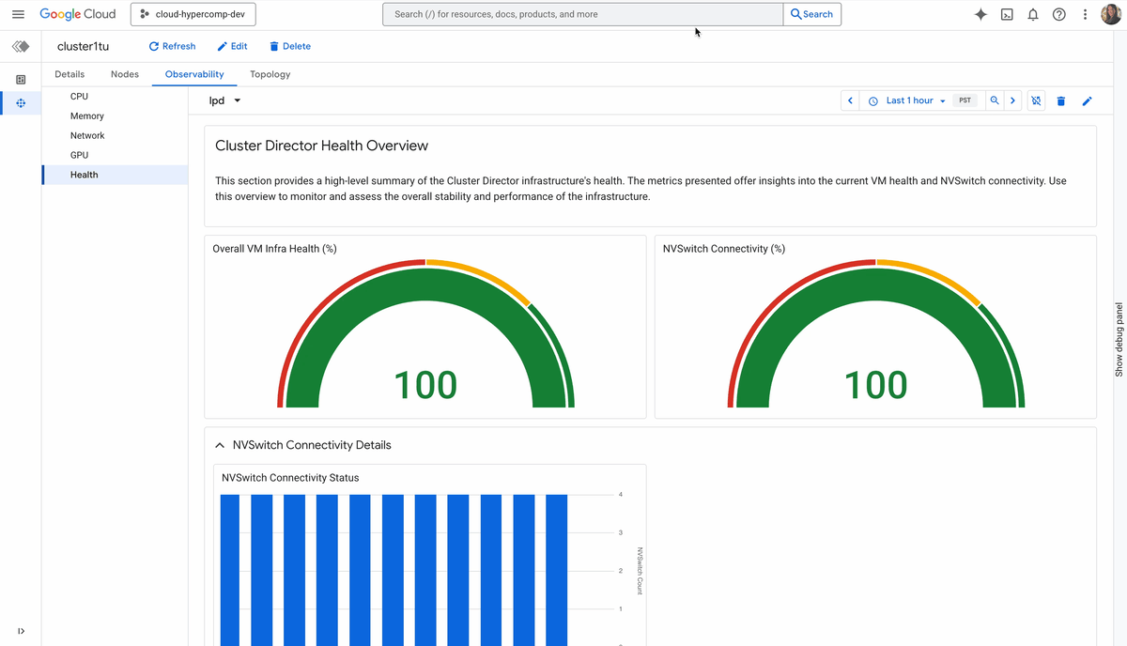The height and width of the screenshot is (646, 1127).
Task: Reset zoom with the magnifier icon
Action: point(995,100)
